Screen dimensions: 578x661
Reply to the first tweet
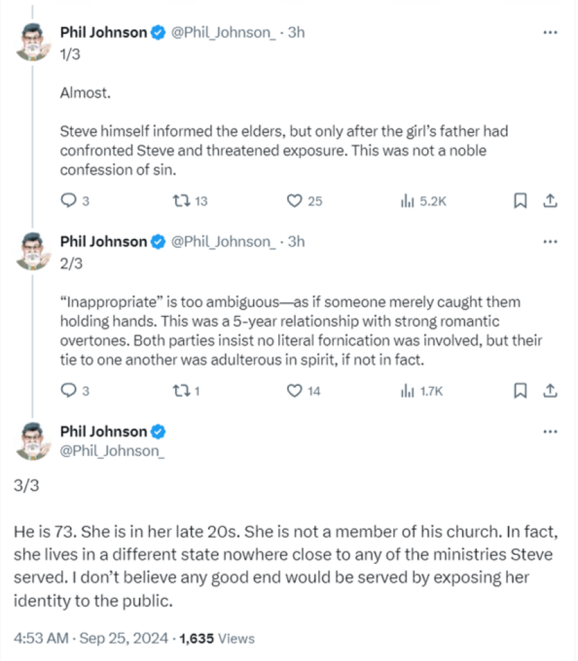[68, 200]
